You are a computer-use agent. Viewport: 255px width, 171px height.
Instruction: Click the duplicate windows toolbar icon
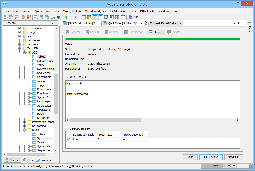pos(53,17)
